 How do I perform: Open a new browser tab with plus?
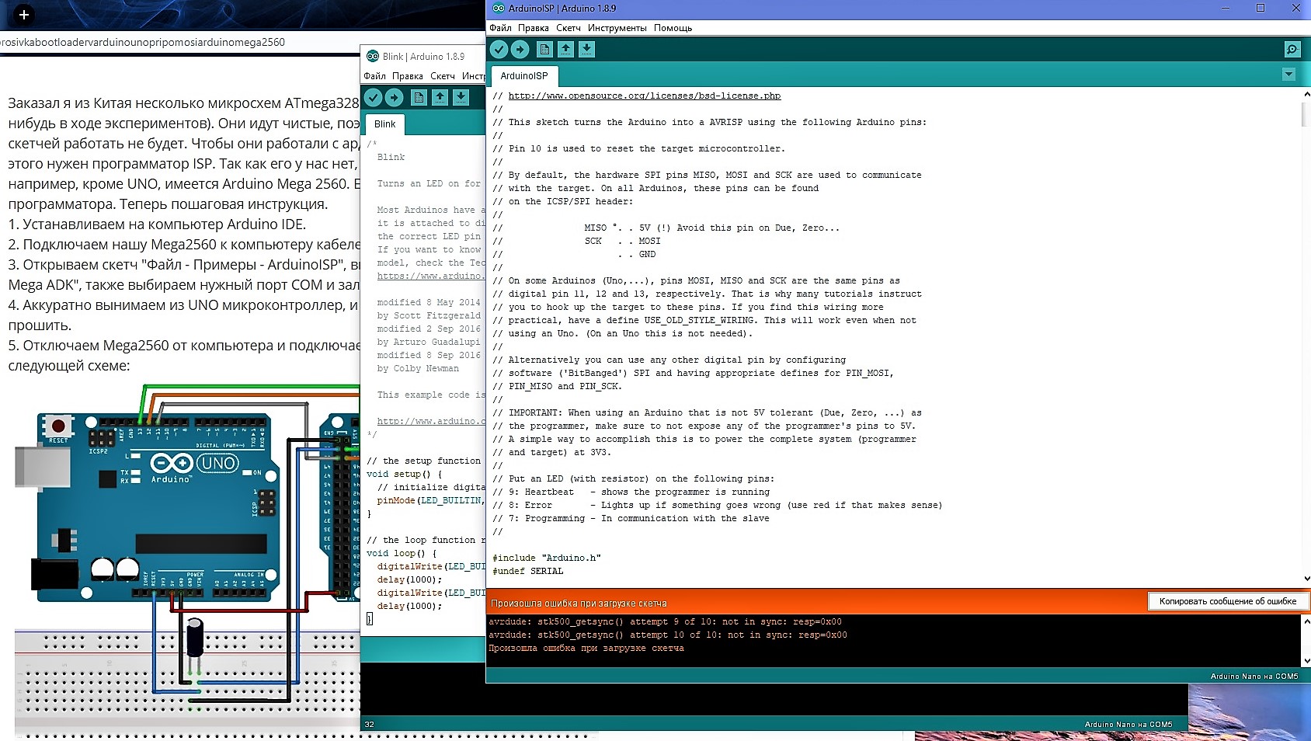point(24,15)
